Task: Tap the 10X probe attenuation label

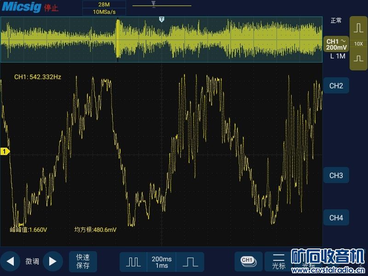Action: point(358,44)
